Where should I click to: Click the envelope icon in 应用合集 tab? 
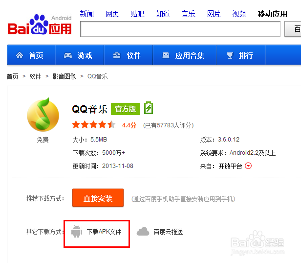tap(166, 55)
